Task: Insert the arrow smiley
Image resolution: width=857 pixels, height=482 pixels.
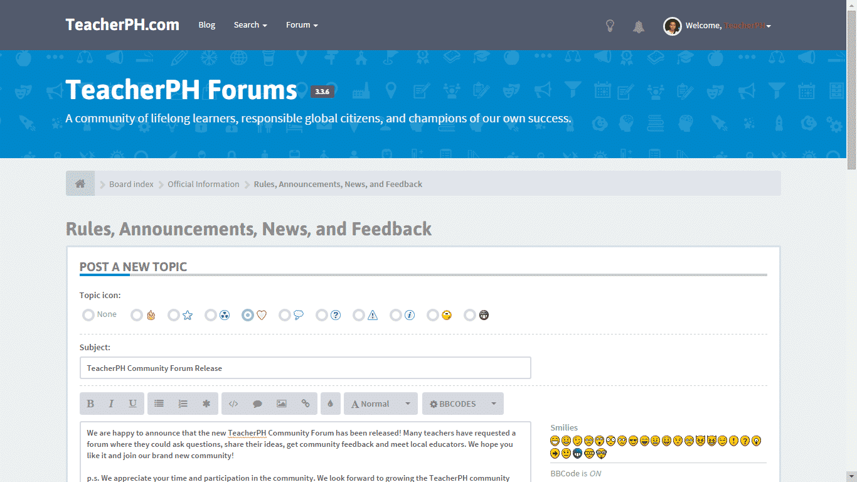Action: (555, 453)
